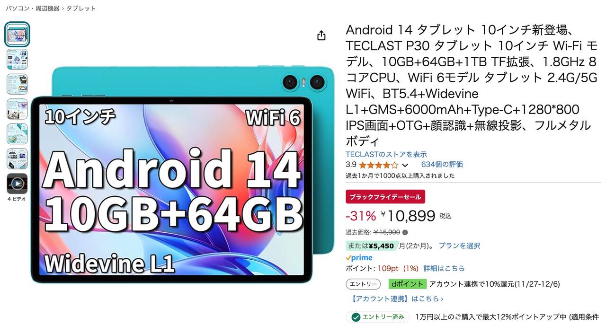Viewport: 606px width, 325px height.
Task: Click the green dポイント badge
Action: coord(407,284)
